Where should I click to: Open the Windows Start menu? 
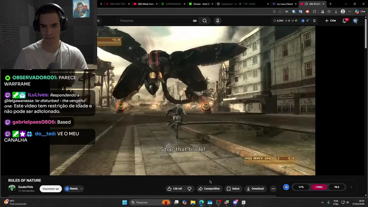124,202
